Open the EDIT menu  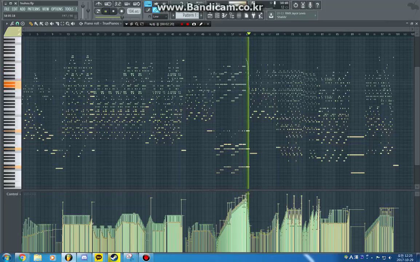point(15,9)
